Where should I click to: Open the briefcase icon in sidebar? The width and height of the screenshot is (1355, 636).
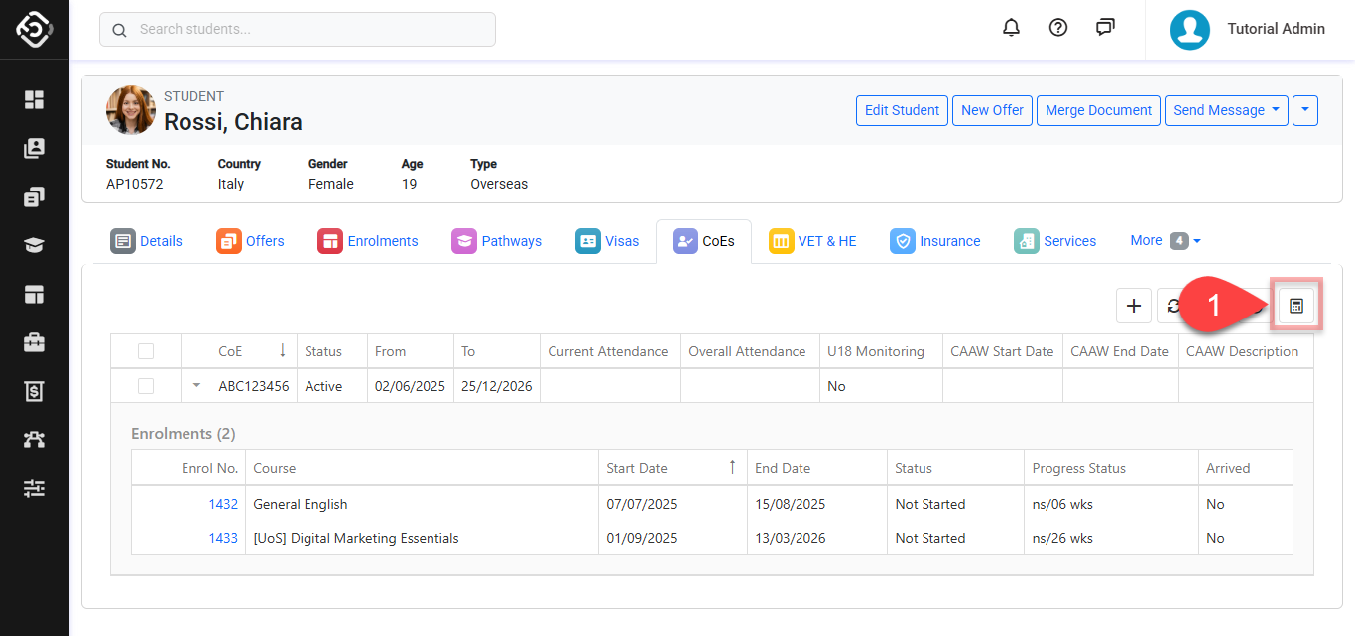coord(35,342)
